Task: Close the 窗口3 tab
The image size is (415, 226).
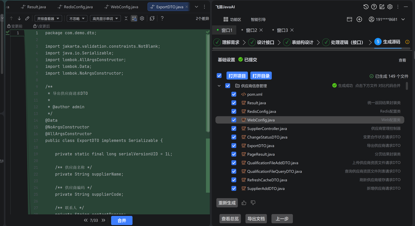Action: pyautogui.click(x=292, y=30)
